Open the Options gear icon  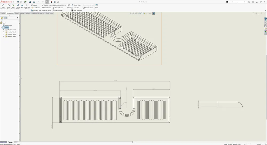click(58, 2)
